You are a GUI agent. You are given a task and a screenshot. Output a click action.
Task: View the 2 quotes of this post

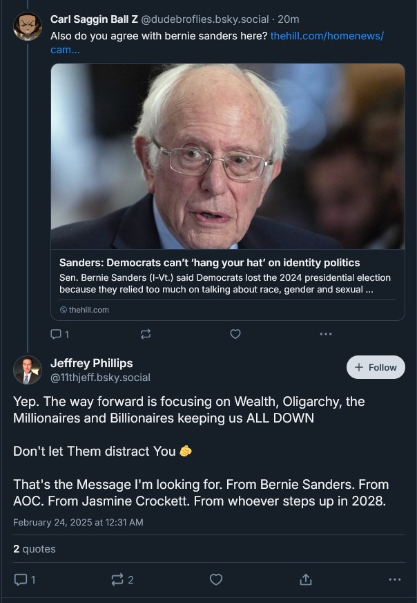(x=34, y=549)
